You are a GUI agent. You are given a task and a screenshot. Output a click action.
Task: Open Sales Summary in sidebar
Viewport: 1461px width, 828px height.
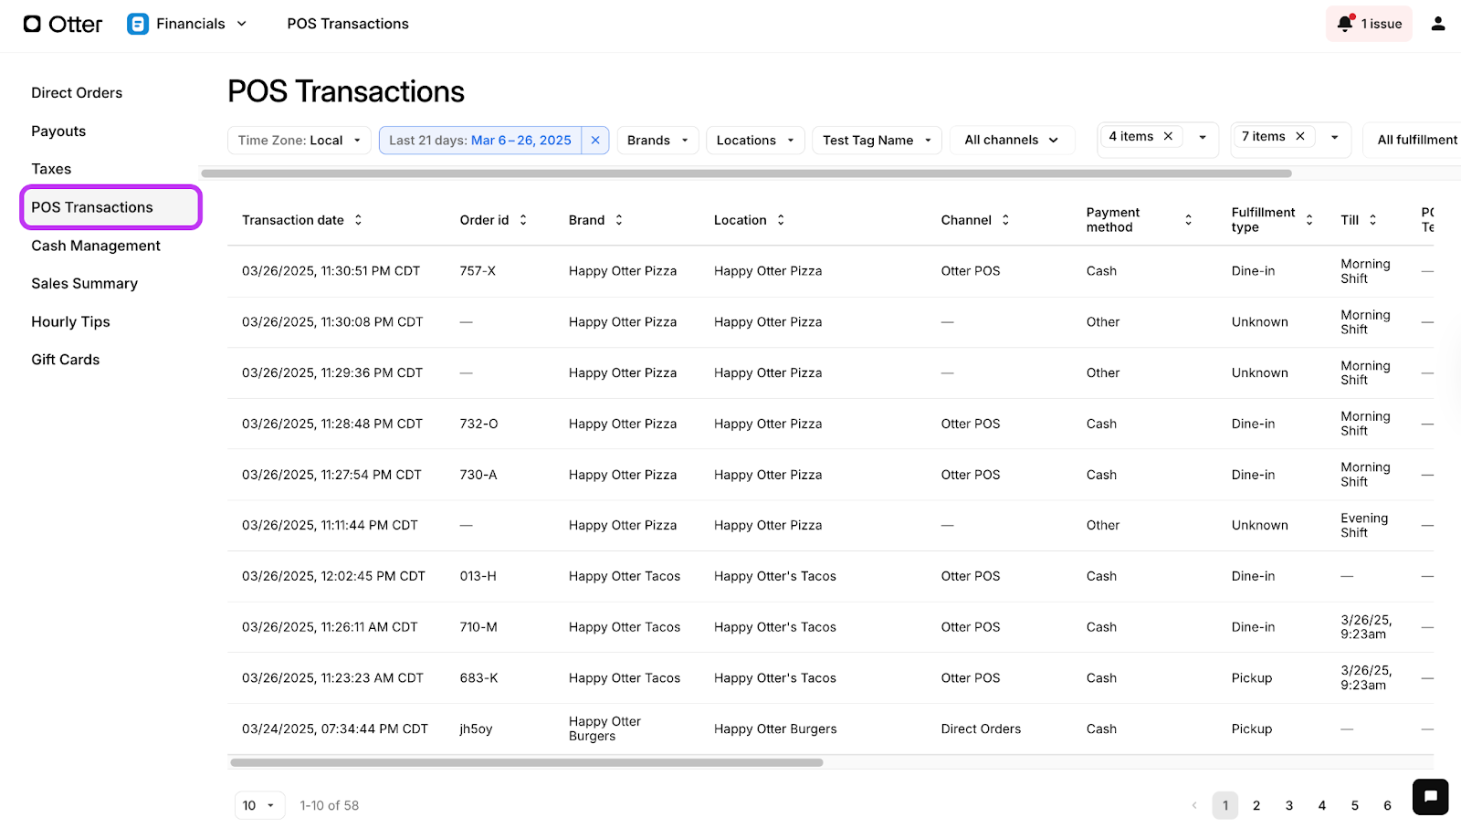[x=85, y=284]
